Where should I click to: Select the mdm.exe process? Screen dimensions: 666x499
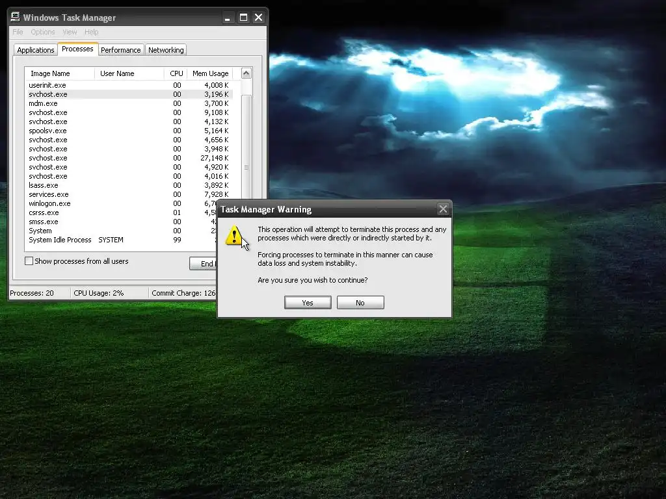(130, 103)
